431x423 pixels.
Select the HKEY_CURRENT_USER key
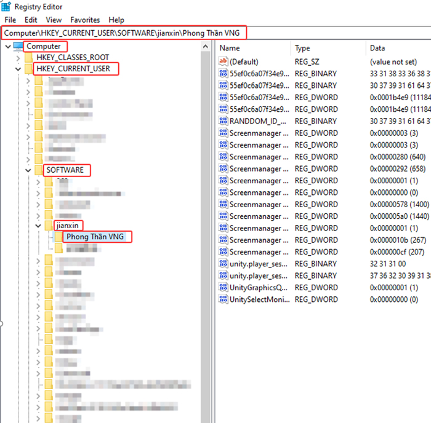click(74, 69)
